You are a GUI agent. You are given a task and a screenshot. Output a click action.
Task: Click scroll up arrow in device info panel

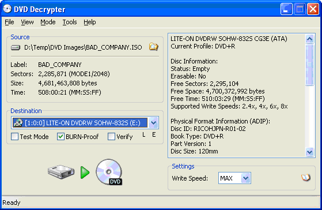(x=309, y=39)
